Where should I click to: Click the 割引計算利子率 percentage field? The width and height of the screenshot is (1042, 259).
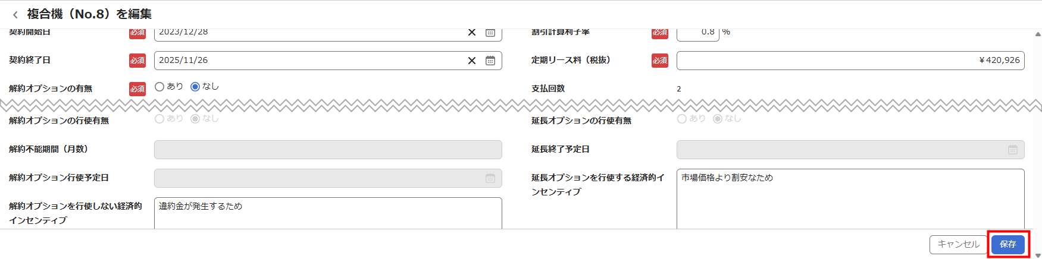coord(697,33)
